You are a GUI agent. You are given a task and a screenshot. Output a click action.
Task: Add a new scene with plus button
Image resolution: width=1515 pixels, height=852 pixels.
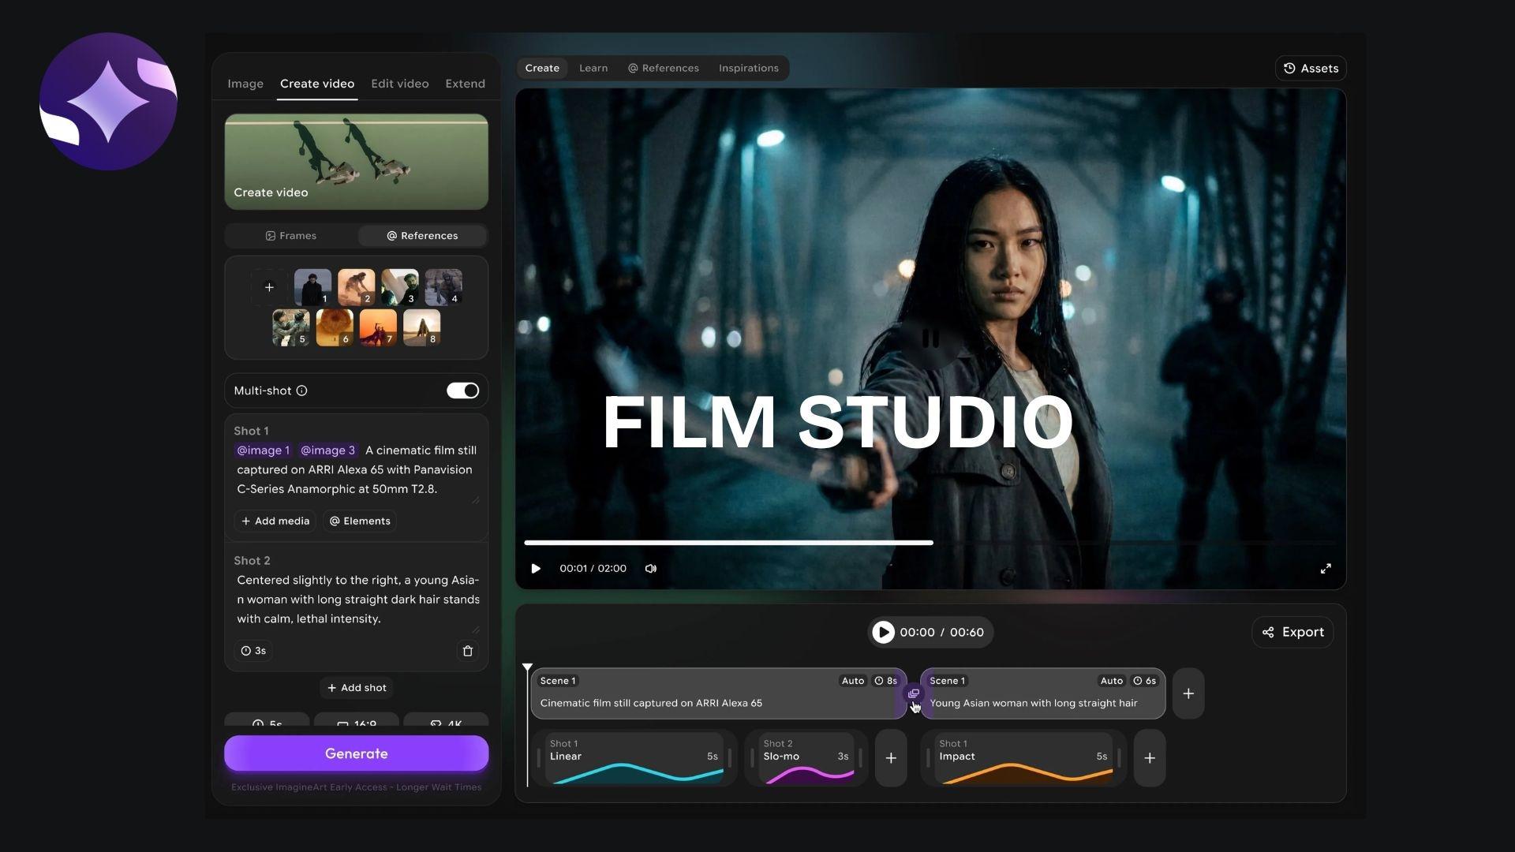pos(1188,693)
